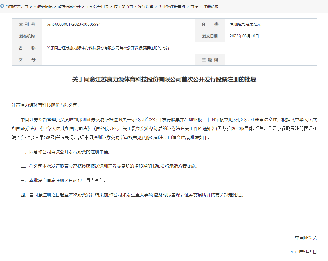The height and width of the screenshot is (261, 328).
Task: Open 政务信息 breadcrumb link
Action: (x=45, y=7)
